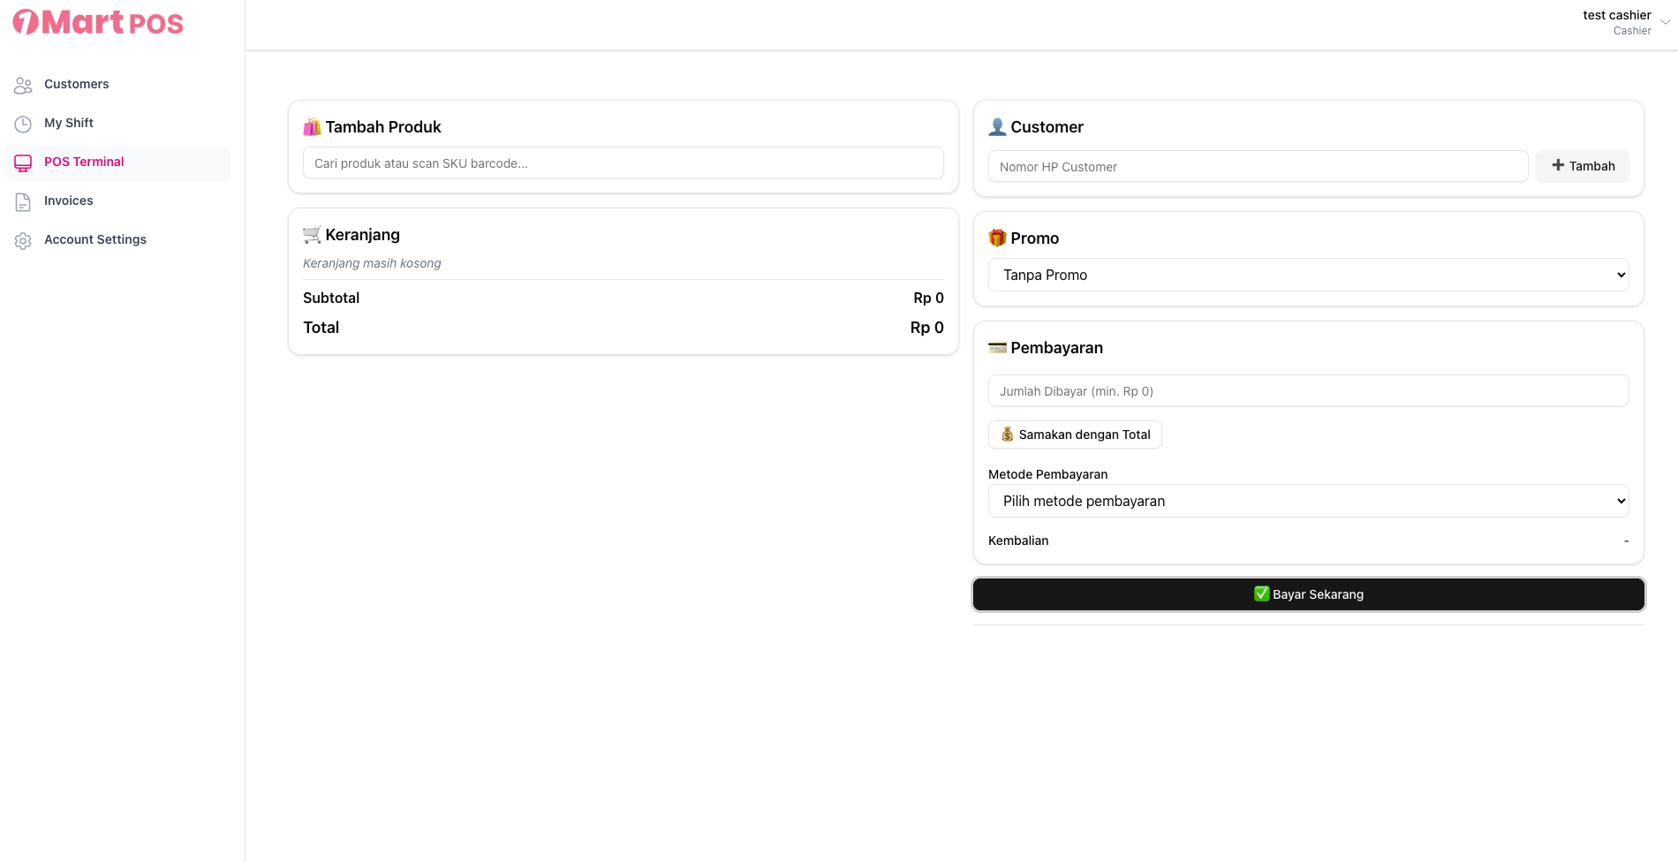Open the test cashier user menu chevron
This screenshot has height=862, width=1678.
1665,22
